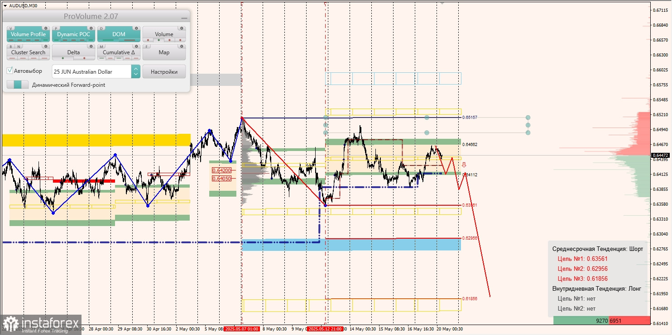Click the 0.64200 price box
This screenshot has height=335, width=672.
[221, 170]
